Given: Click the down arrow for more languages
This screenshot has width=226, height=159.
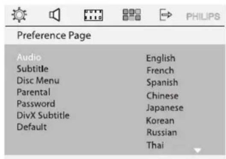Looking at the screenshot, I should pos(197,150).
